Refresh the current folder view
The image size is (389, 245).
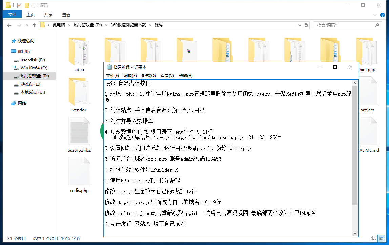306,25
